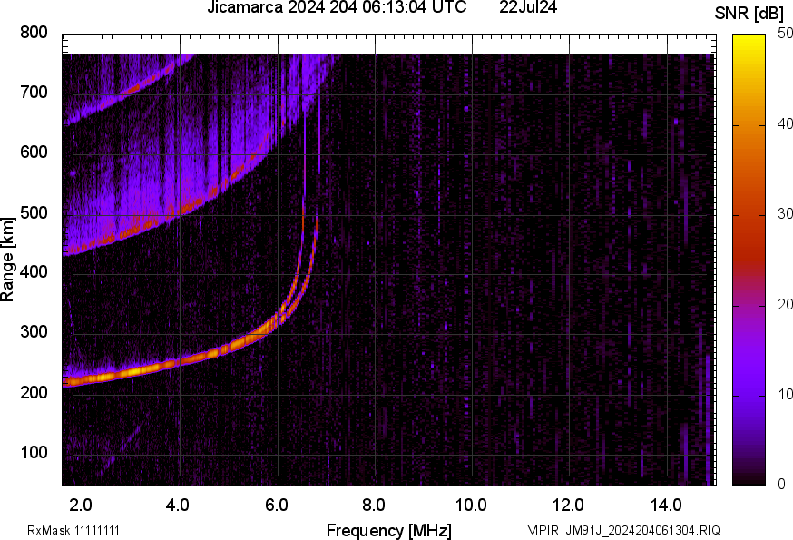Click the purple region of SNR colorbar

(749, 381)
